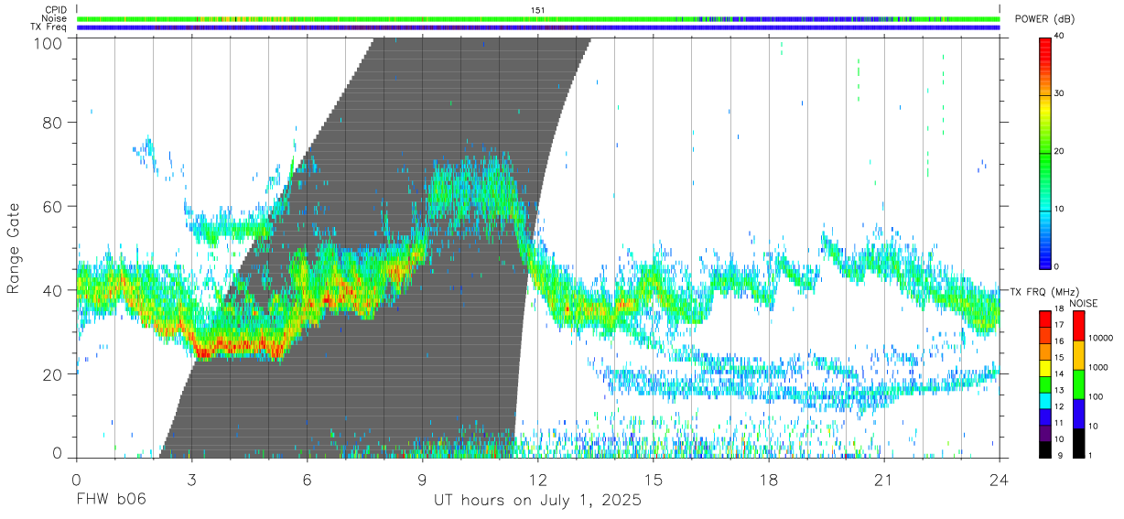Click the POWER (dB) colorbar title

pyautogui.click(x=1046, y=20)
